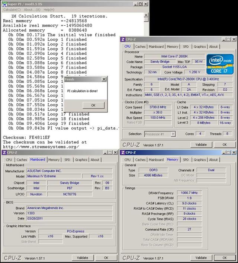Switch to Mainboard tab in CPU window
The image size is (238, 263).
(x=156, y=47)
